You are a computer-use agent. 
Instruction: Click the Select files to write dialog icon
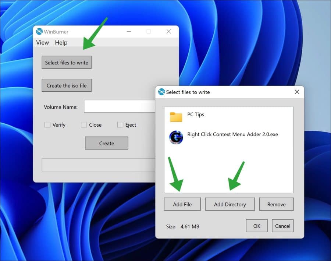tap(161, 92)
